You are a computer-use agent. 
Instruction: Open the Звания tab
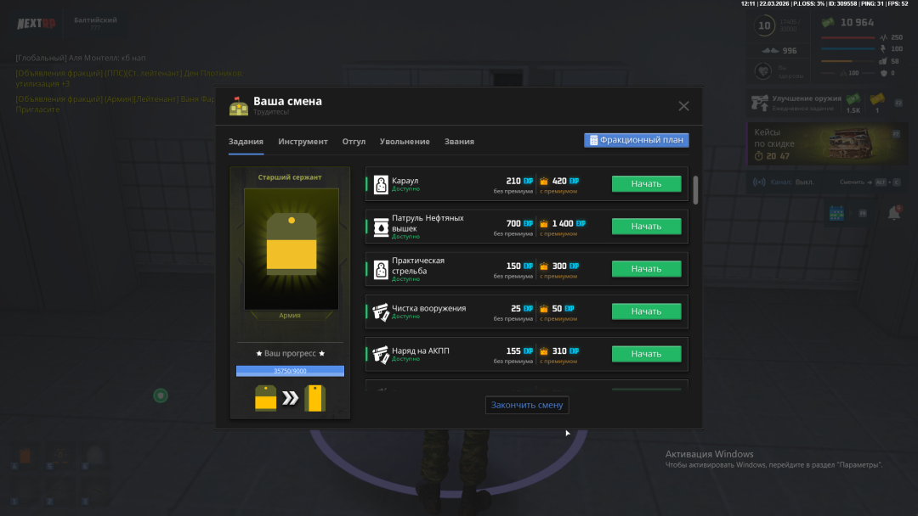point(459,142)
